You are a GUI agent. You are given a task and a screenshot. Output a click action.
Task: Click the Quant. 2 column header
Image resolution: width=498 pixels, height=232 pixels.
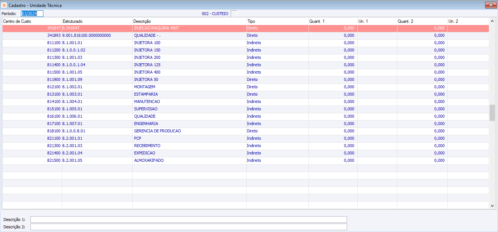pos(422,21)
